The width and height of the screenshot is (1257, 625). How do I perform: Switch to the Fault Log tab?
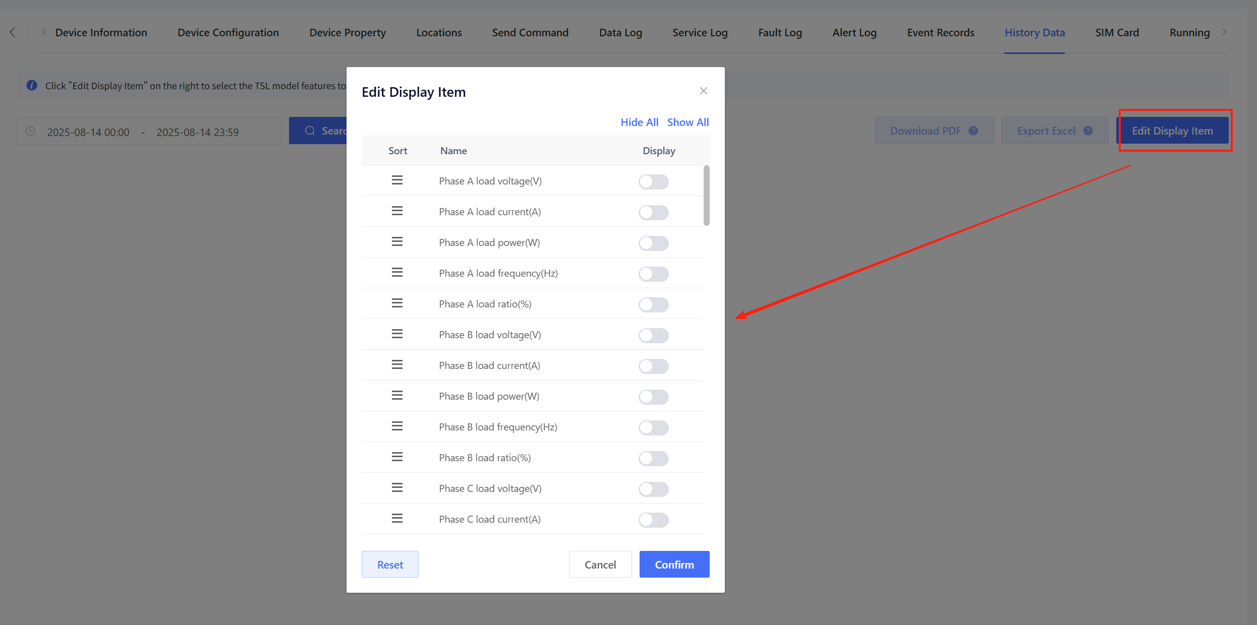pyautogui.click(x=779, y=33)
